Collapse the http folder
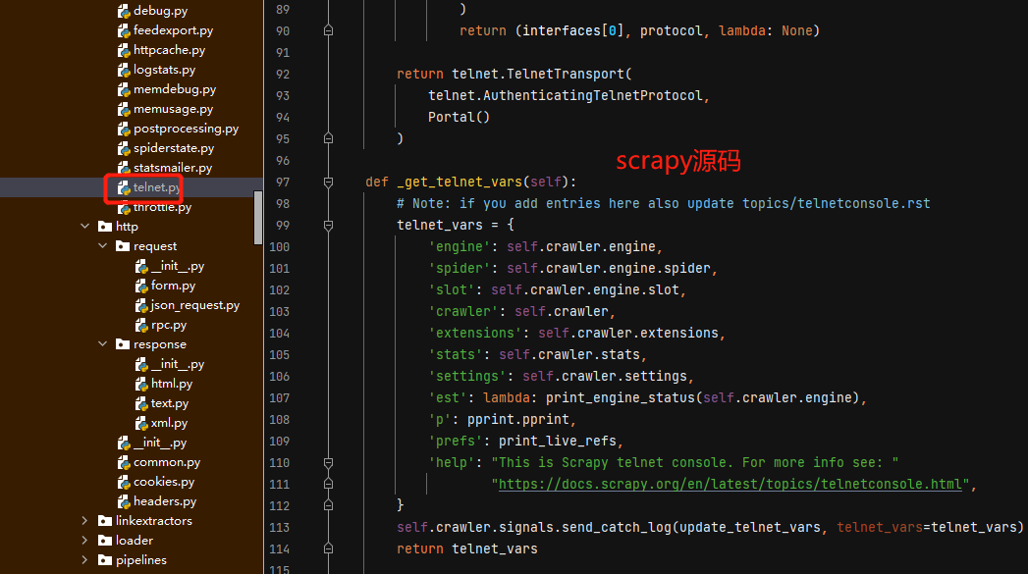This screenshot has height=574, width=1028. click(85, 226)
